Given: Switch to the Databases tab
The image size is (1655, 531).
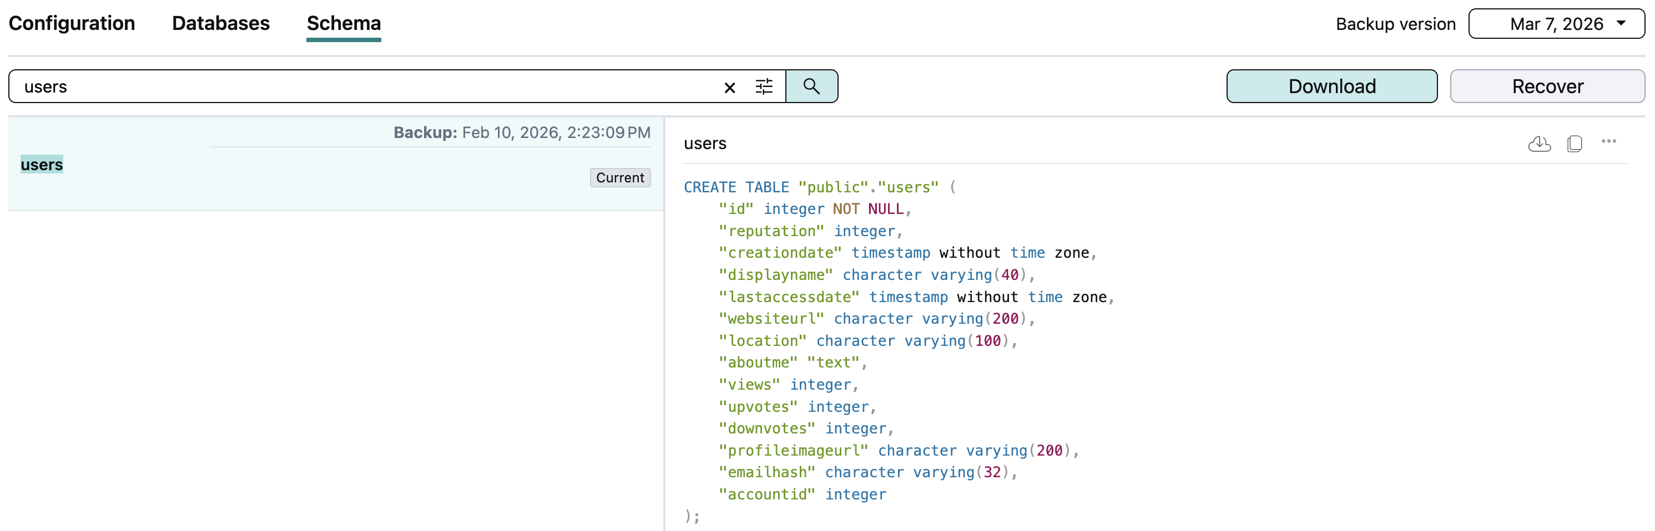Looking at the screenshot, I should pos(220,24).
